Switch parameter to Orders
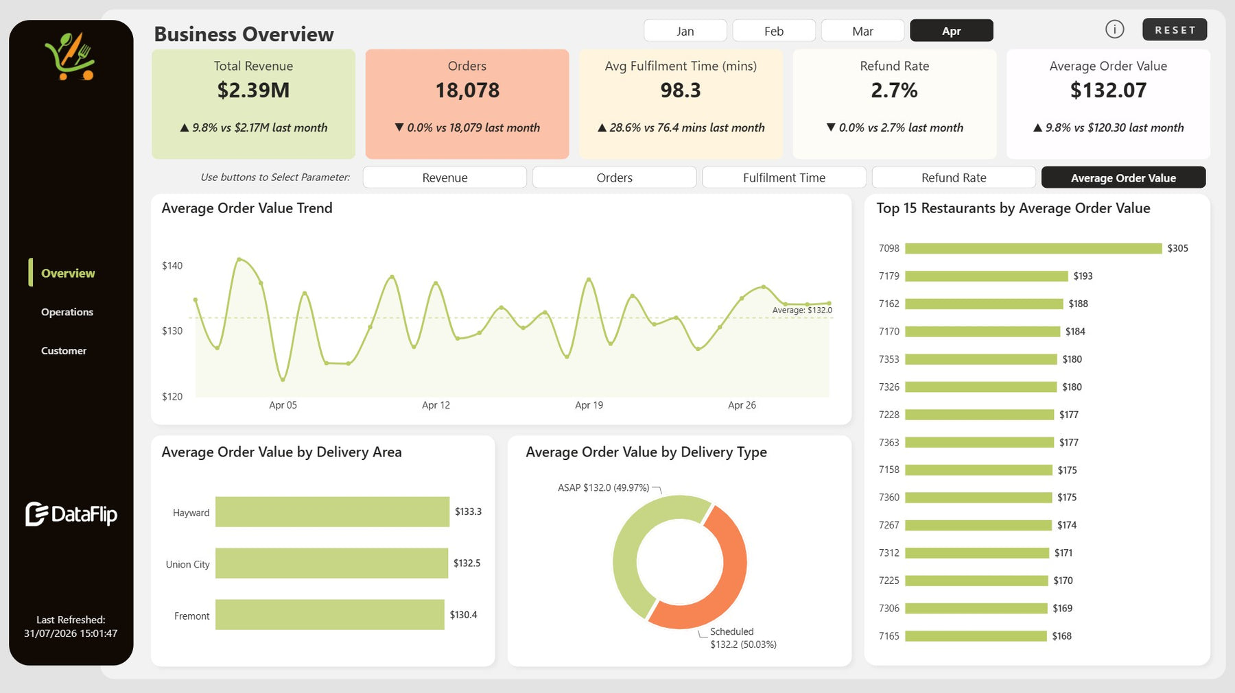 pyautogui.click(x=614, y=178)
